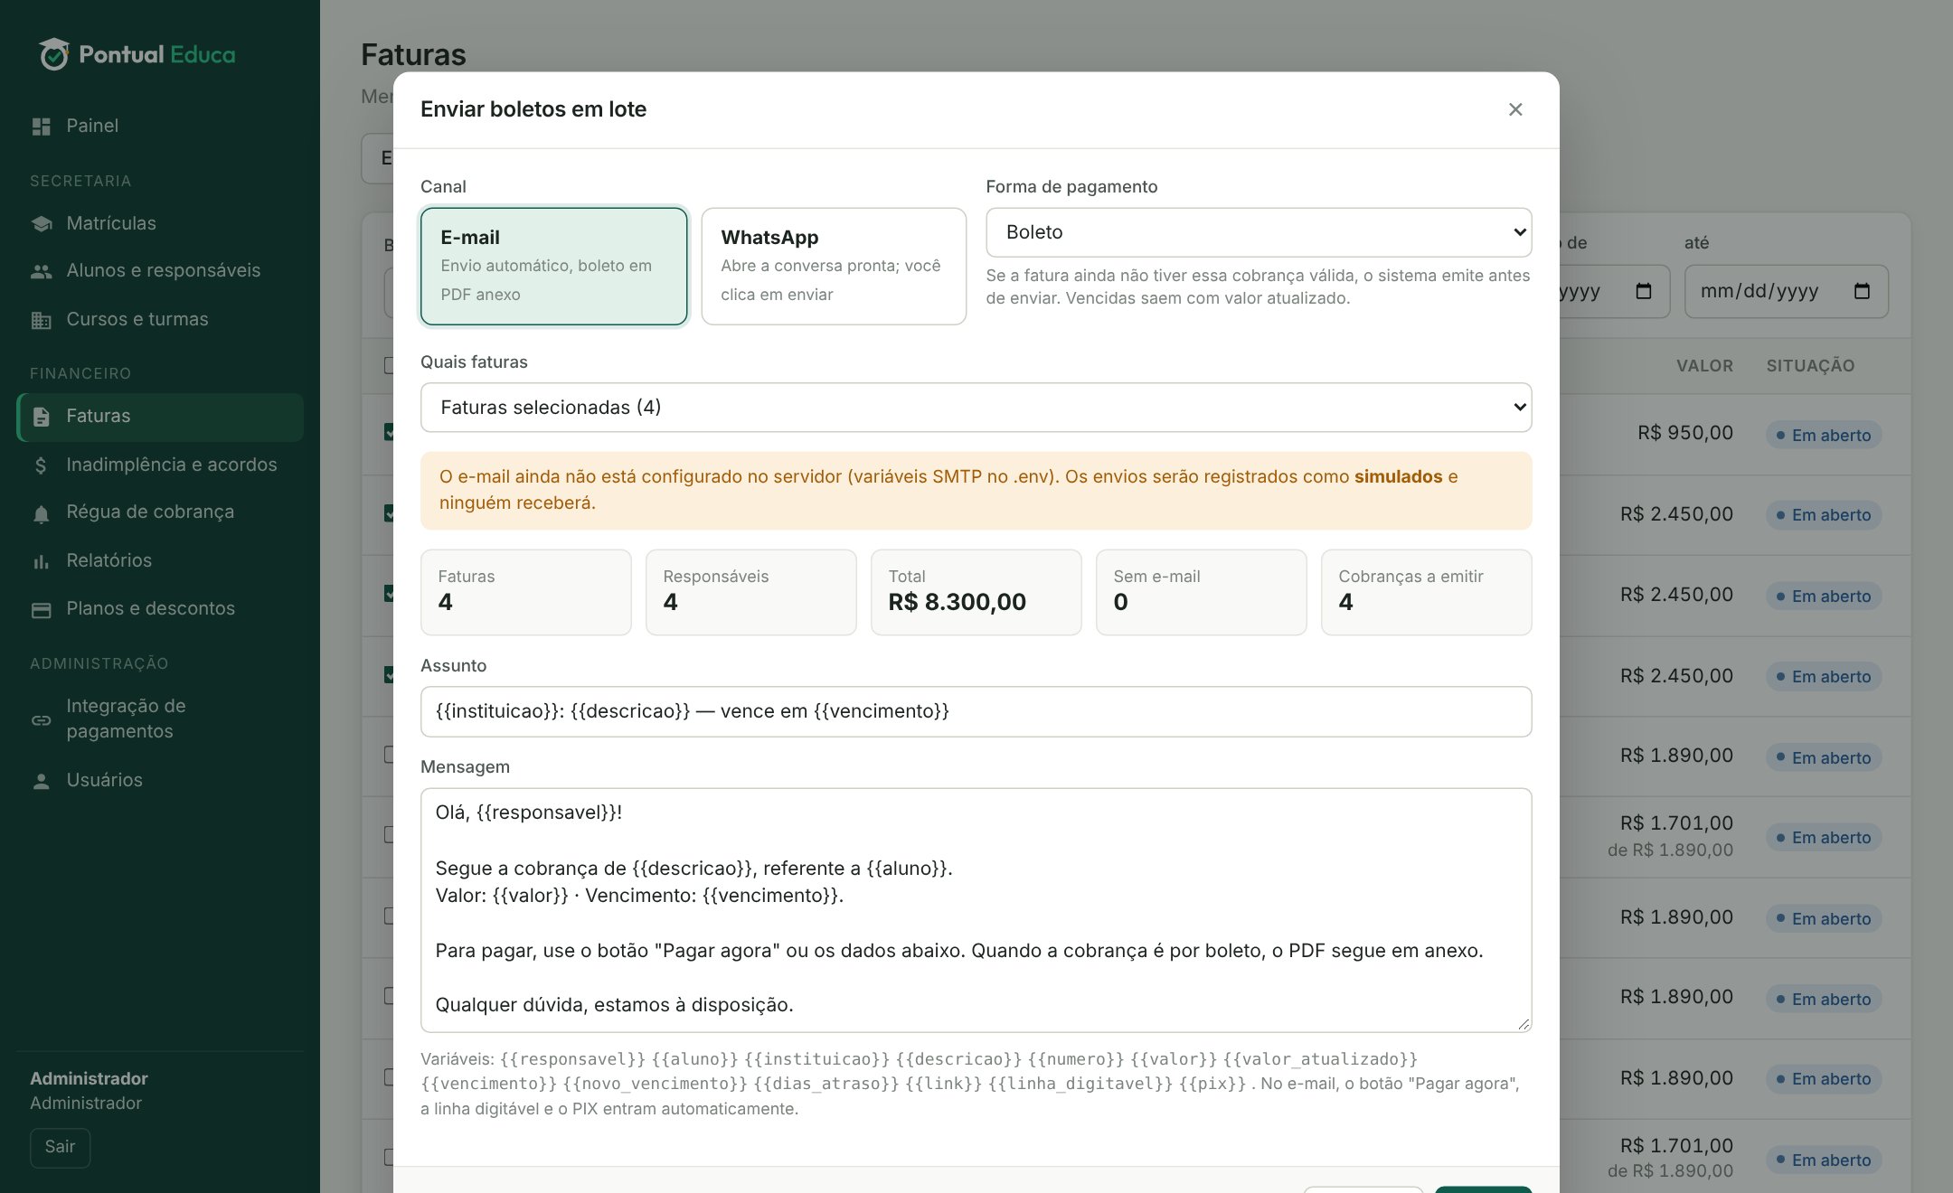Click Em aberto badge on R$ 950,00 row
Screen dimensions: 1953x1193
[1823, 436]
